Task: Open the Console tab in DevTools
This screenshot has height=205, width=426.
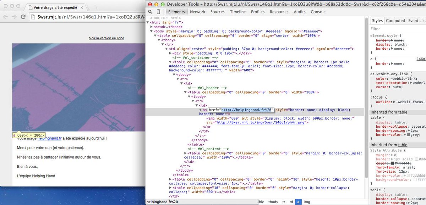Action: [318, 12]
